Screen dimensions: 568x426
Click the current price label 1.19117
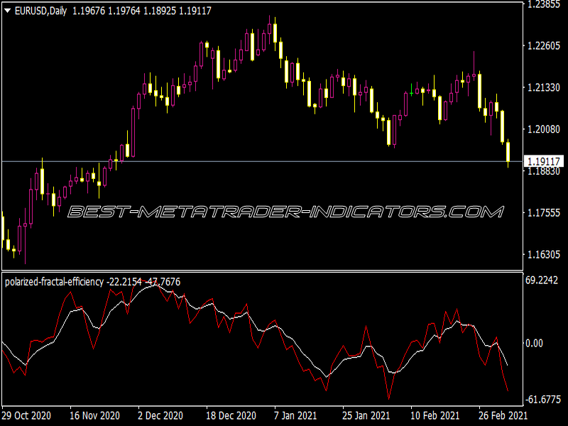(x=544, y=161)
